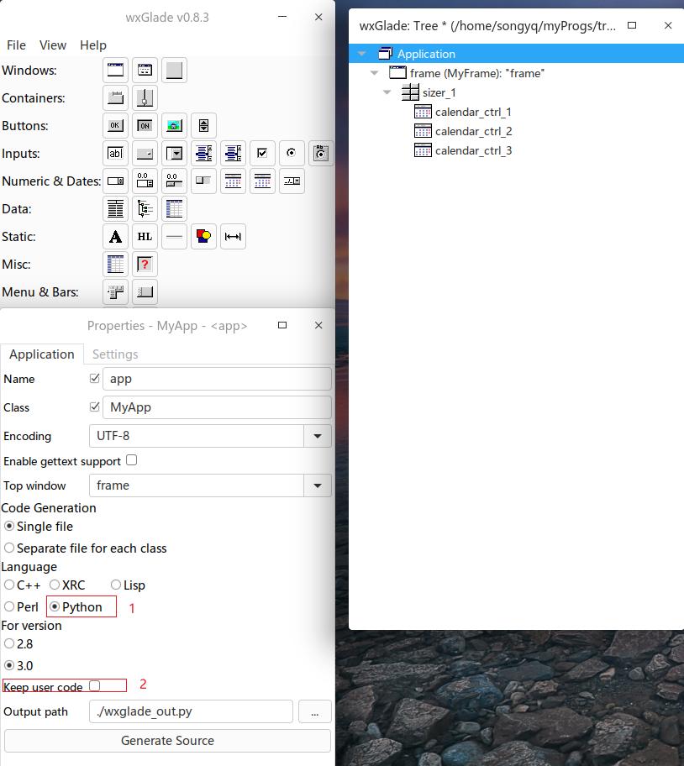Add a Radio Box input widget
684x766 pixels.
(x=320, y=154)
